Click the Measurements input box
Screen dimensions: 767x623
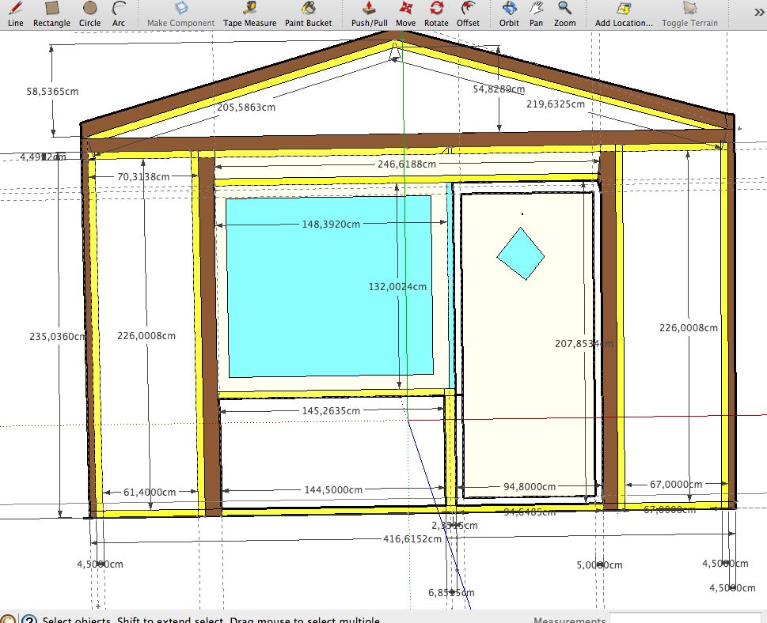point(685,617)
